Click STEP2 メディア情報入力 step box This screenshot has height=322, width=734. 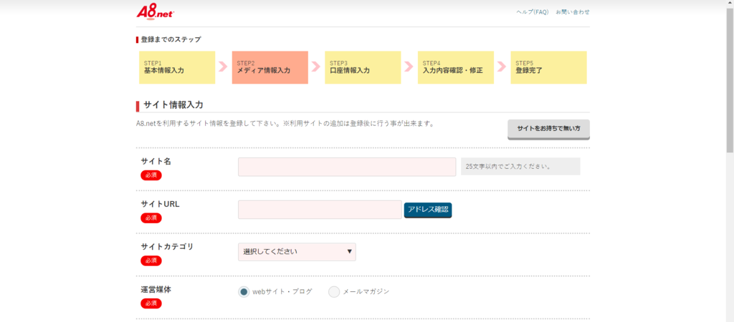270,67
